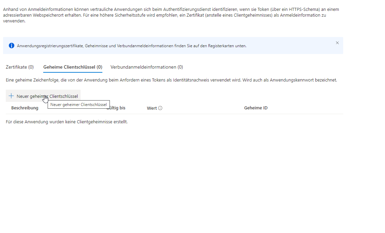
Task: Click the empty-state message about keine Clientgeheimnisse
Action: [x=67, y=122]
